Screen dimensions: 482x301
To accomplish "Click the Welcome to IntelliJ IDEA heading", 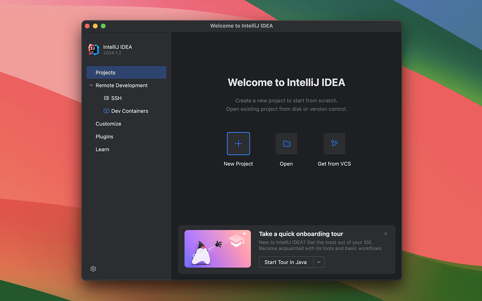I will tap(286, 83).
